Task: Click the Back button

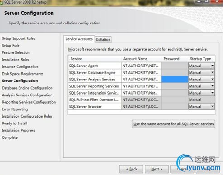Action: [131, 169]
